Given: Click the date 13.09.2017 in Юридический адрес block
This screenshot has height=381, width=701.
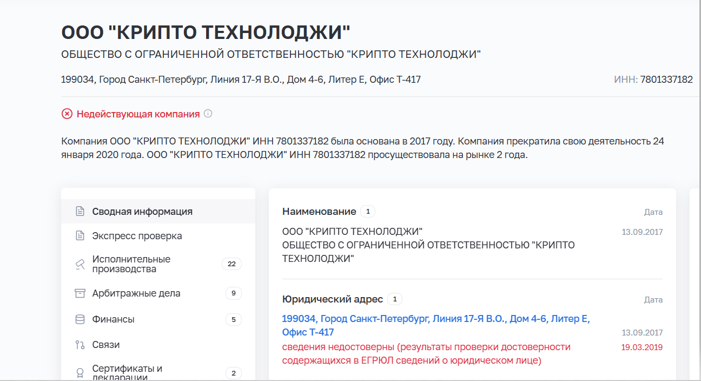Looking at the screenshot, I should tap(642, 332).
